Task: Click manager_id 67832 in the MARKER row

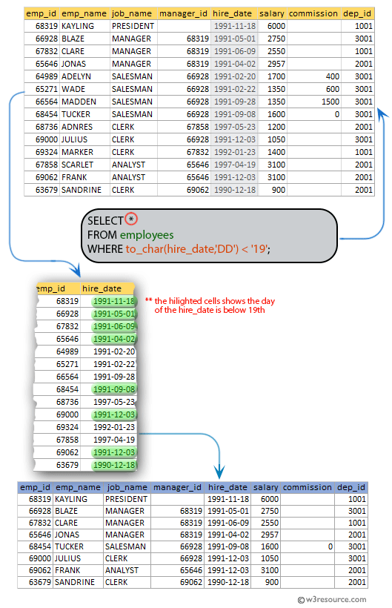Action: [x=198, y=152]
